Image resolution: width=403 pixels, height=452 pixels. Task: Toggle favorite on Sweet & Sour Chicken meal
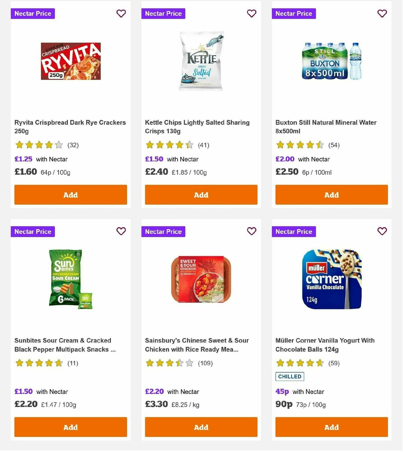252,231
